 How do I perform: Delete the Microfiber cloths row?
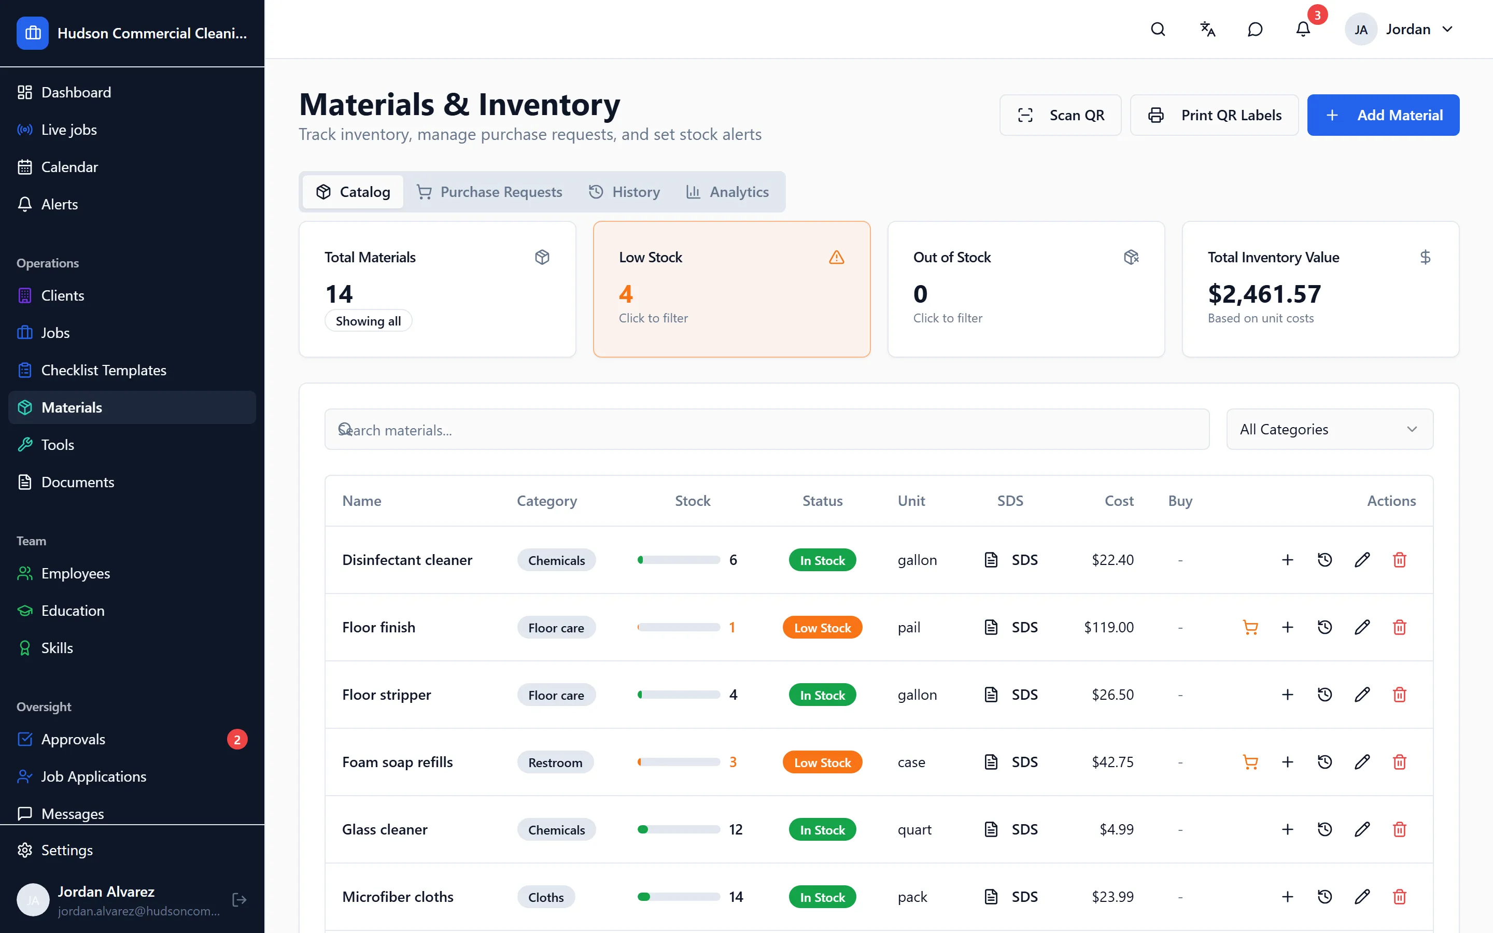1399,897
